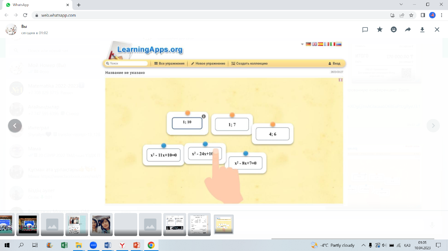The height and width of the screenshot is (251, 448).
Task: Open the volume control in the tray
Action: (x=384, y=245)
